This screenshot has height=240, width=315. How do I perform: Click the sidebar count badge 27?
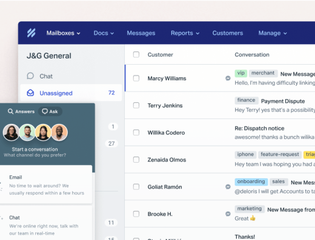[111, 143]
